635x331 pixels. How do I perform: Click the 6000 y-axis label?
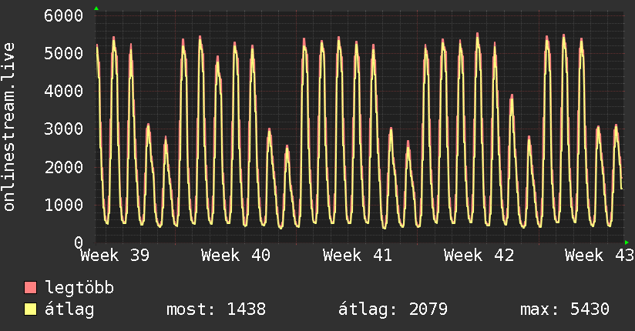[64, 16]
